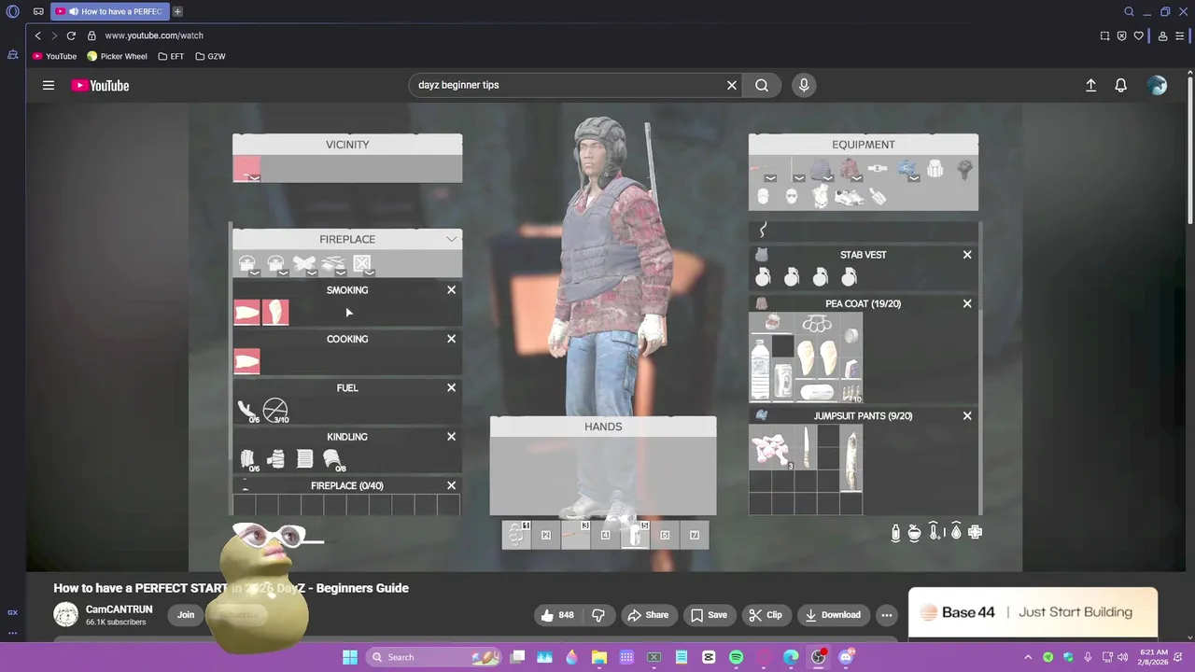Collapse the STAB VEST container
This screenshot has height=672, width=1195.
tap(967, 255)
